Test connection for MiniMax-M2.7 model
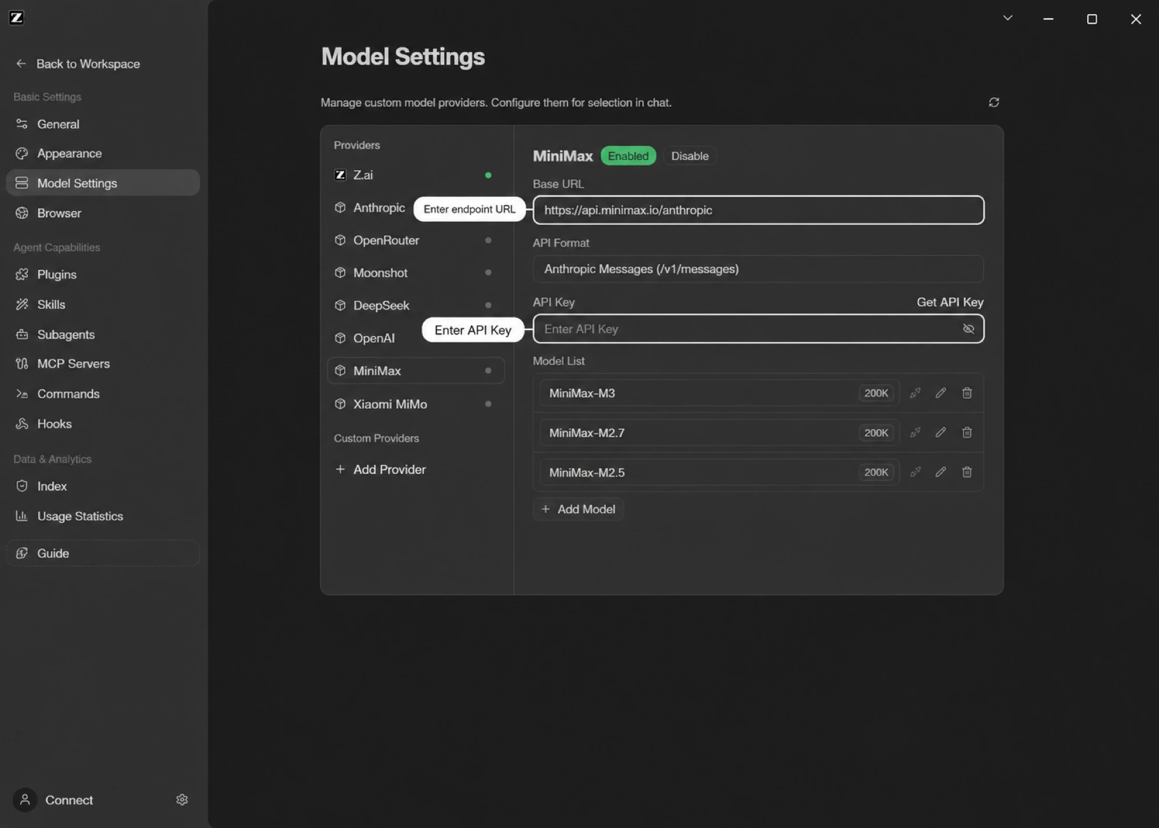This screenshot has height=828, width=1159. coord(915,432)
